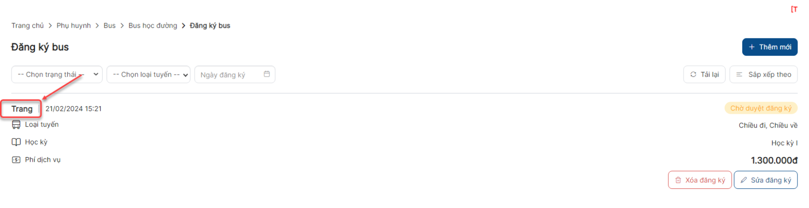Expand the Chọn loại tuyến dropdown
Viewport: 809px width, 208px height.
point(148,75)
